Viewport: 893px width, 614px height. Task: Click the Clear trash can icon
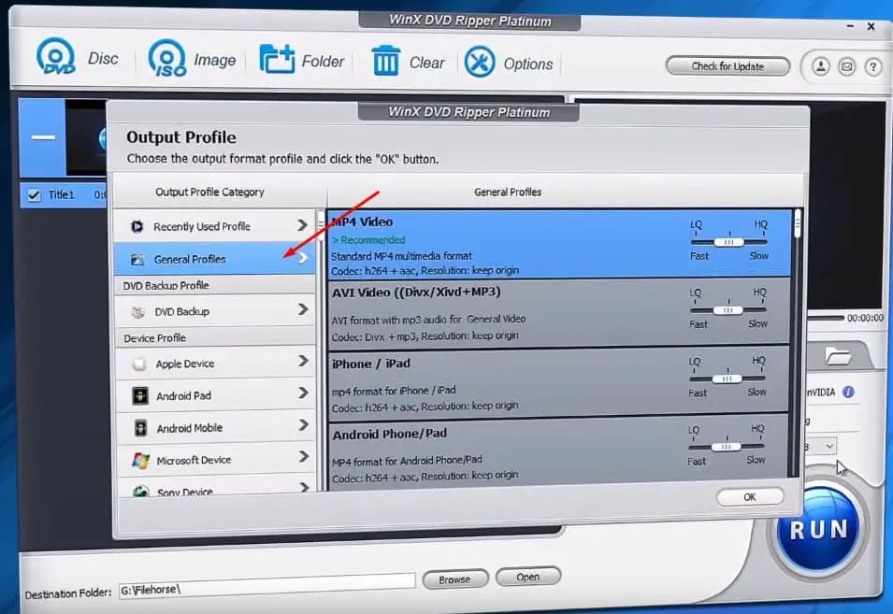pyautogui.click(x=385, y=61)
